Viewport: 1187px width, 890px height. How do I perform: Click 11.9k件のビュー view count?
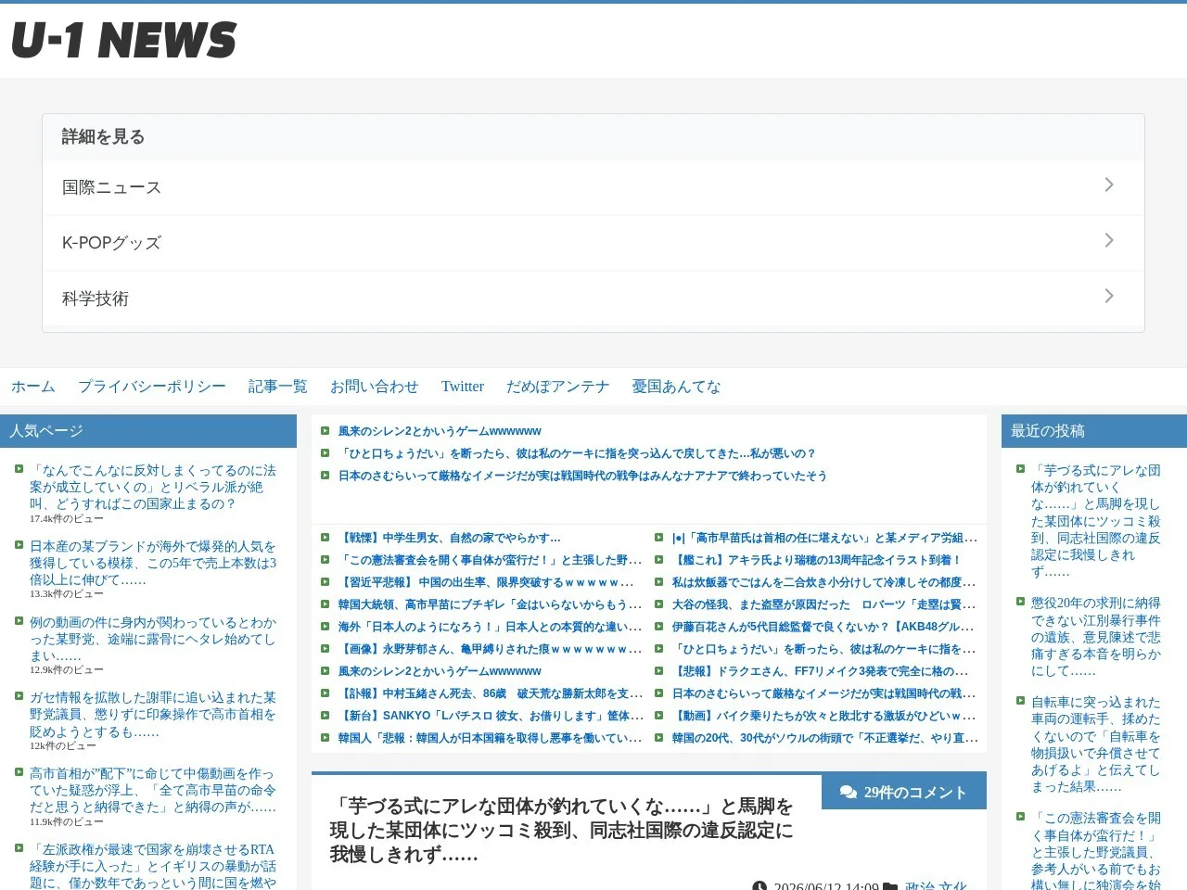[x=67, y=821]
